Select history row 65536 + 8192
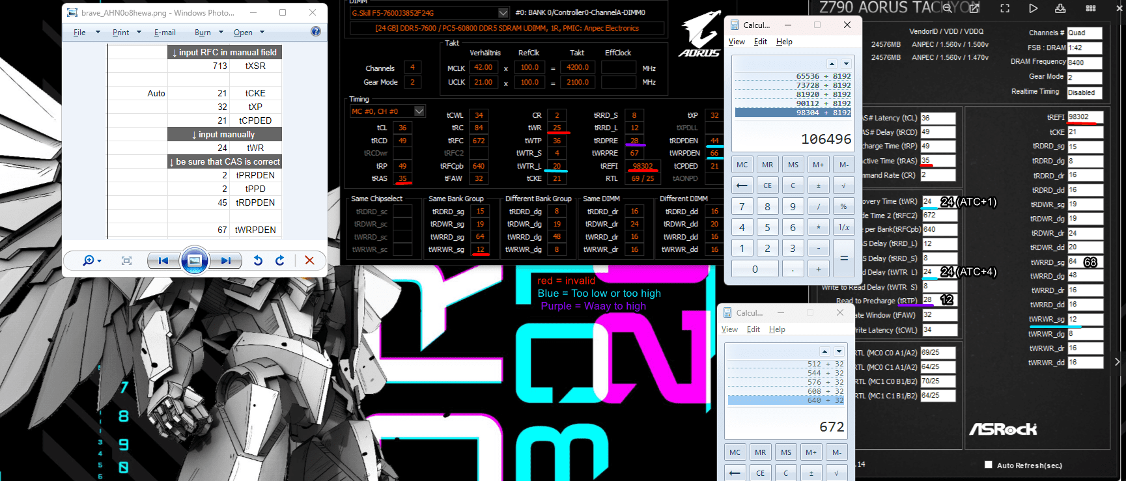1126x481 pixels. pos(793,76)
